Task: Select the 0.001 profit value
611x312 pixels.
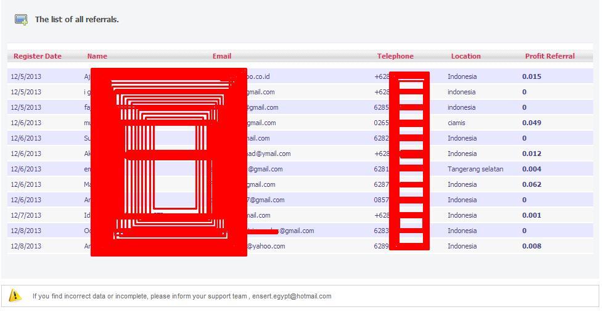Action: pos(531,215)
